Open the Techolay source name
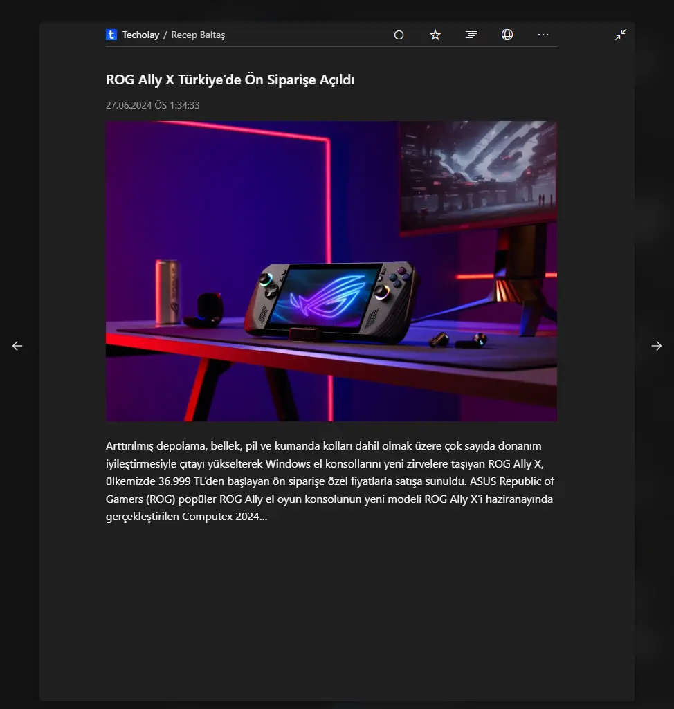674x709 pixels. tap(140, 35)
